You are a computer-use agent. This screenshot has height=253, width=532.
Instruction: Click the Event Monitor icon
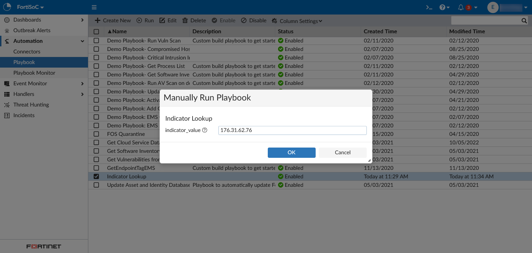click(x=7, y=84)
